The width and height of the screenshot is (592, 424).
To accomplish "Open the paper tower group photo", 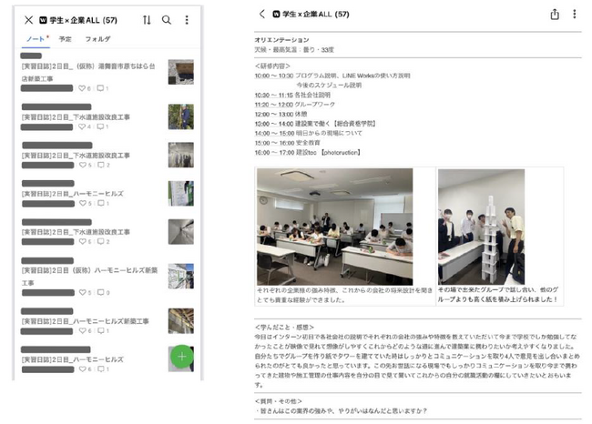I will pyautogui.click(x=482, y=227).
